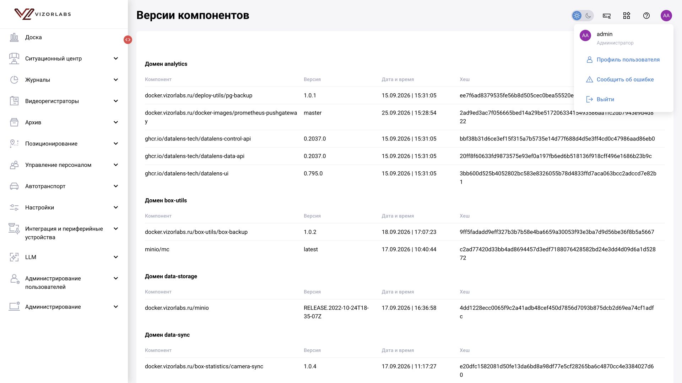The height and width of the screenshot is (383, 682).
Task: Open Доска menu entry label
Action: tap(33, 37)
